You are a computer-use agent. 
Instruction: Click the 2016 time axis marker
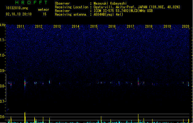click(x=112, y=26)
